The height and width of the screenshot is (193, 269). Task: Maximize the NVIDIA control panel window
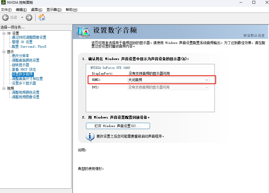[254, 2]
